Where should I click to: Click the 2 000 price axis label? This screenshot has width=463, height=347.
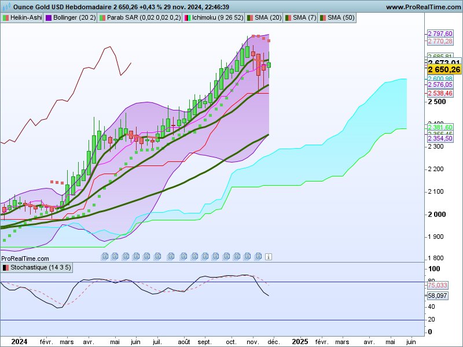pos(437,215)
